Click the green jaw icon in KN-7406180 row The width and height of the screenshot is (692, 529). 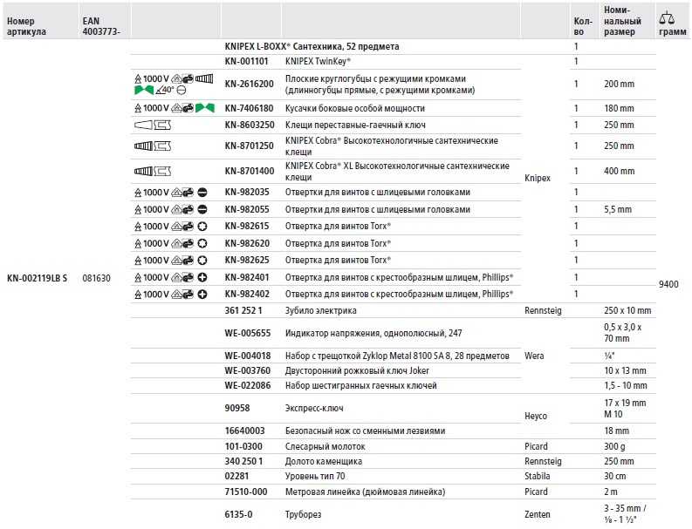pos(205,108)
